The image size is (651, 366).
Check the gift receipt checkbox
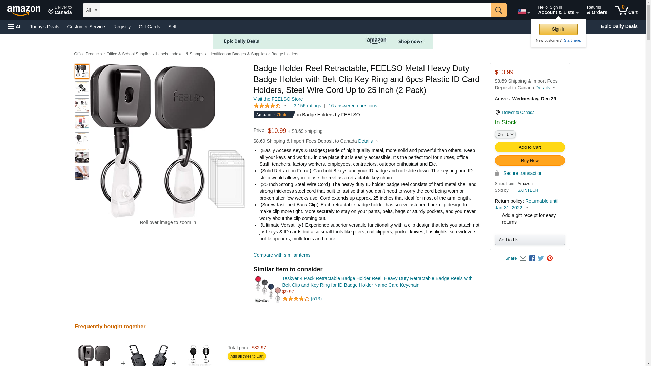point(498,215)
